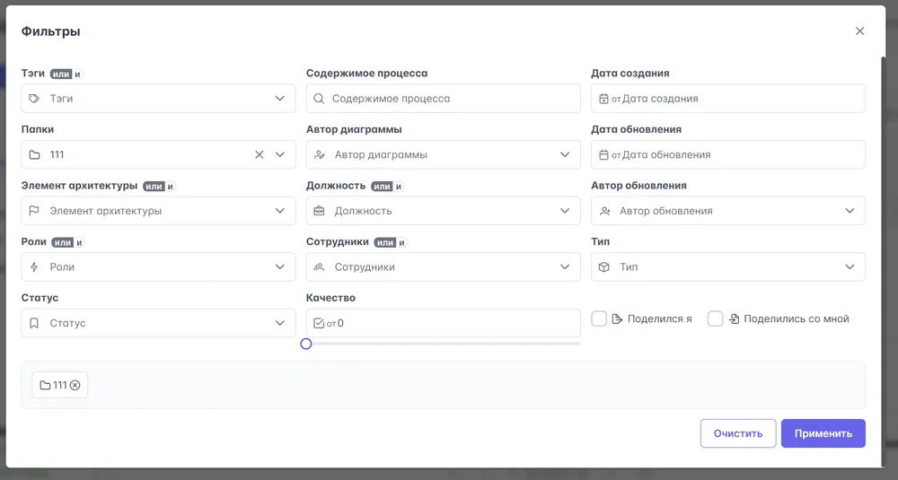The width and height of the screenshot is (898, 480).
Task: Click the pen-user icon in Автор диаграммы
Action: click(x=320, y=154)
